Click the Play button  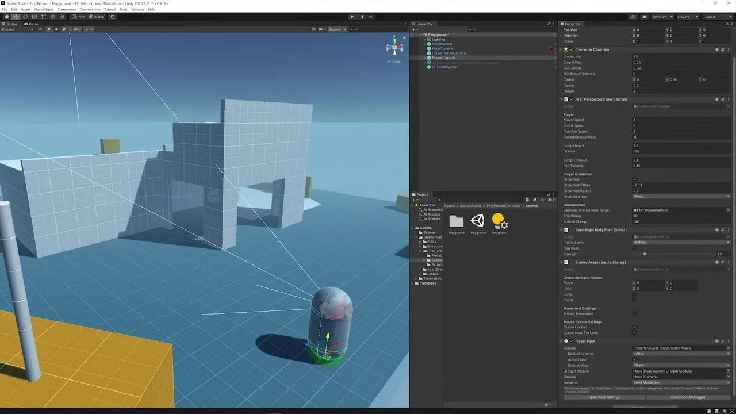click(352, 17)
